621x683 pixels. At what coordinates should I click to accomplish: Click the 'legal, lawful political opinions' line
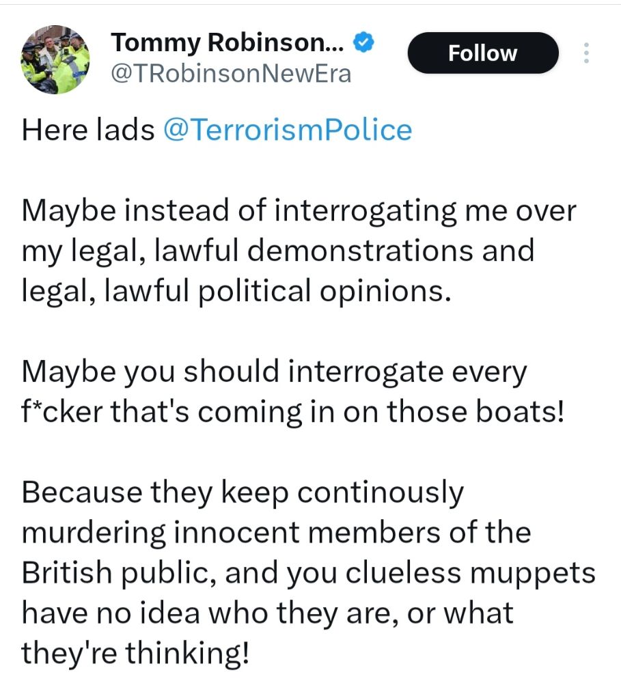click(x=236, y=292)
